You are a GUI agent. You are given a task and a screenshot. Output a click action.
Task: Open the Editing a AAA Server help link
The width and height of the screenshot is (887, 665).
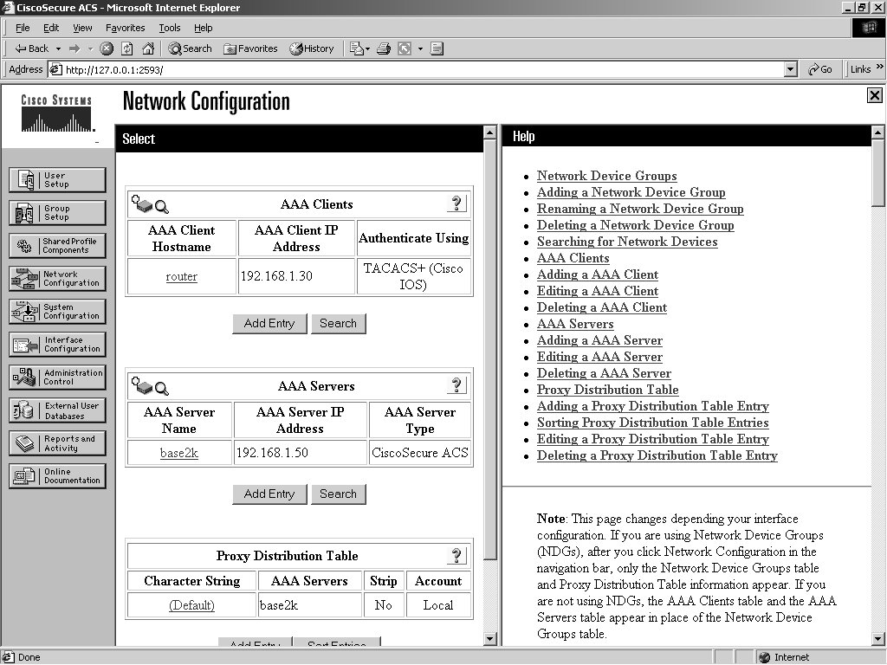pos(599,357)
